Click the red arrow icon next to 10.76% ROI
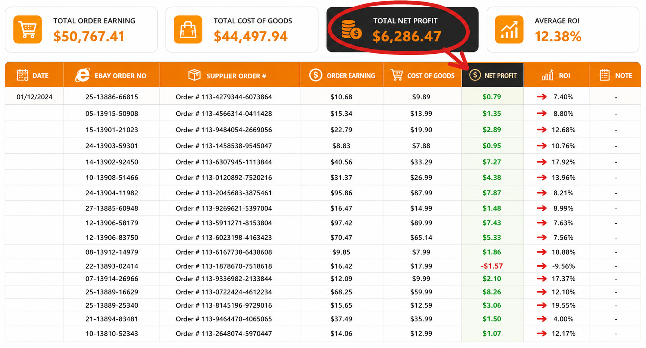This screenshot has height=348, width=646. (542, 145)
